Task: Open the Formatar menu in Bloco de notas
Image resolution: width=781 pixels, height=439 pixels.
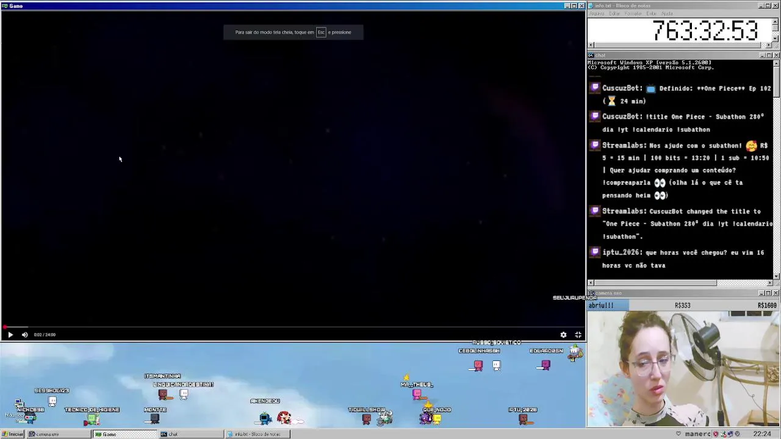Action: 633,13
